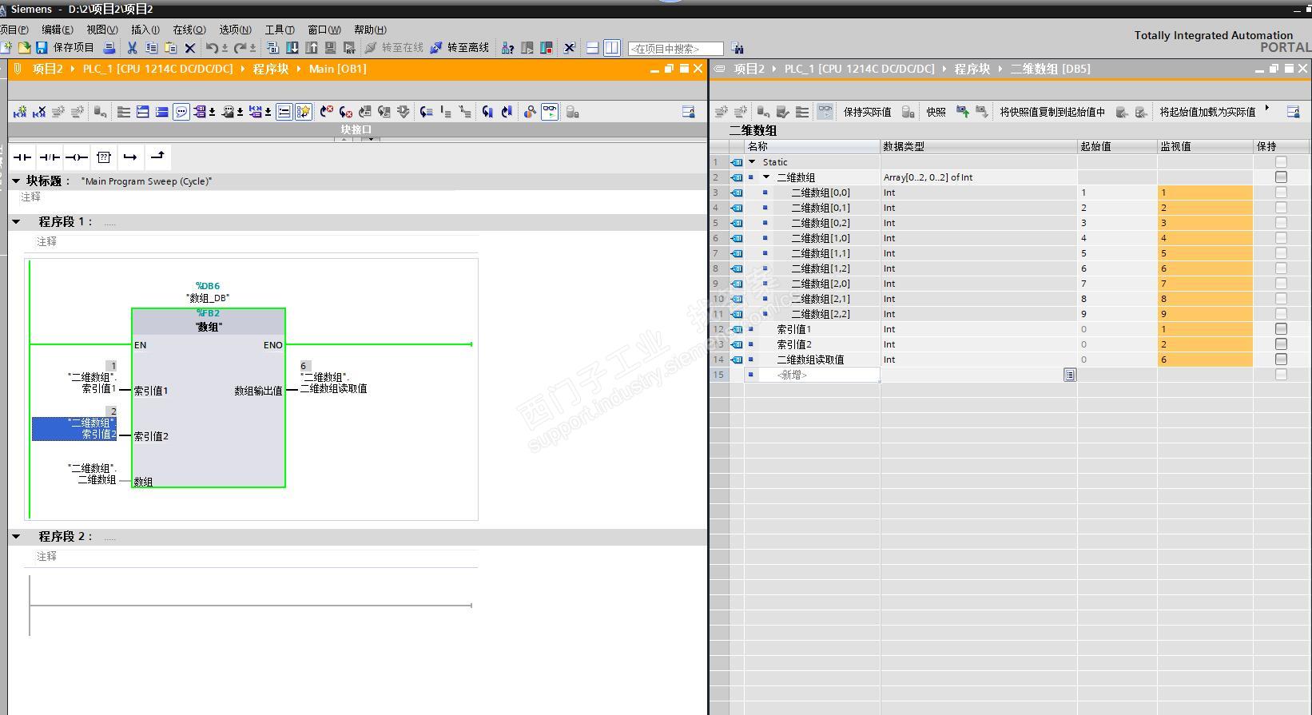Image resolution: width=1312 pixels, height=715 pixels.
Task: Insert an empty box instruction
Action: pyautogui.click(x=104, y=157)
